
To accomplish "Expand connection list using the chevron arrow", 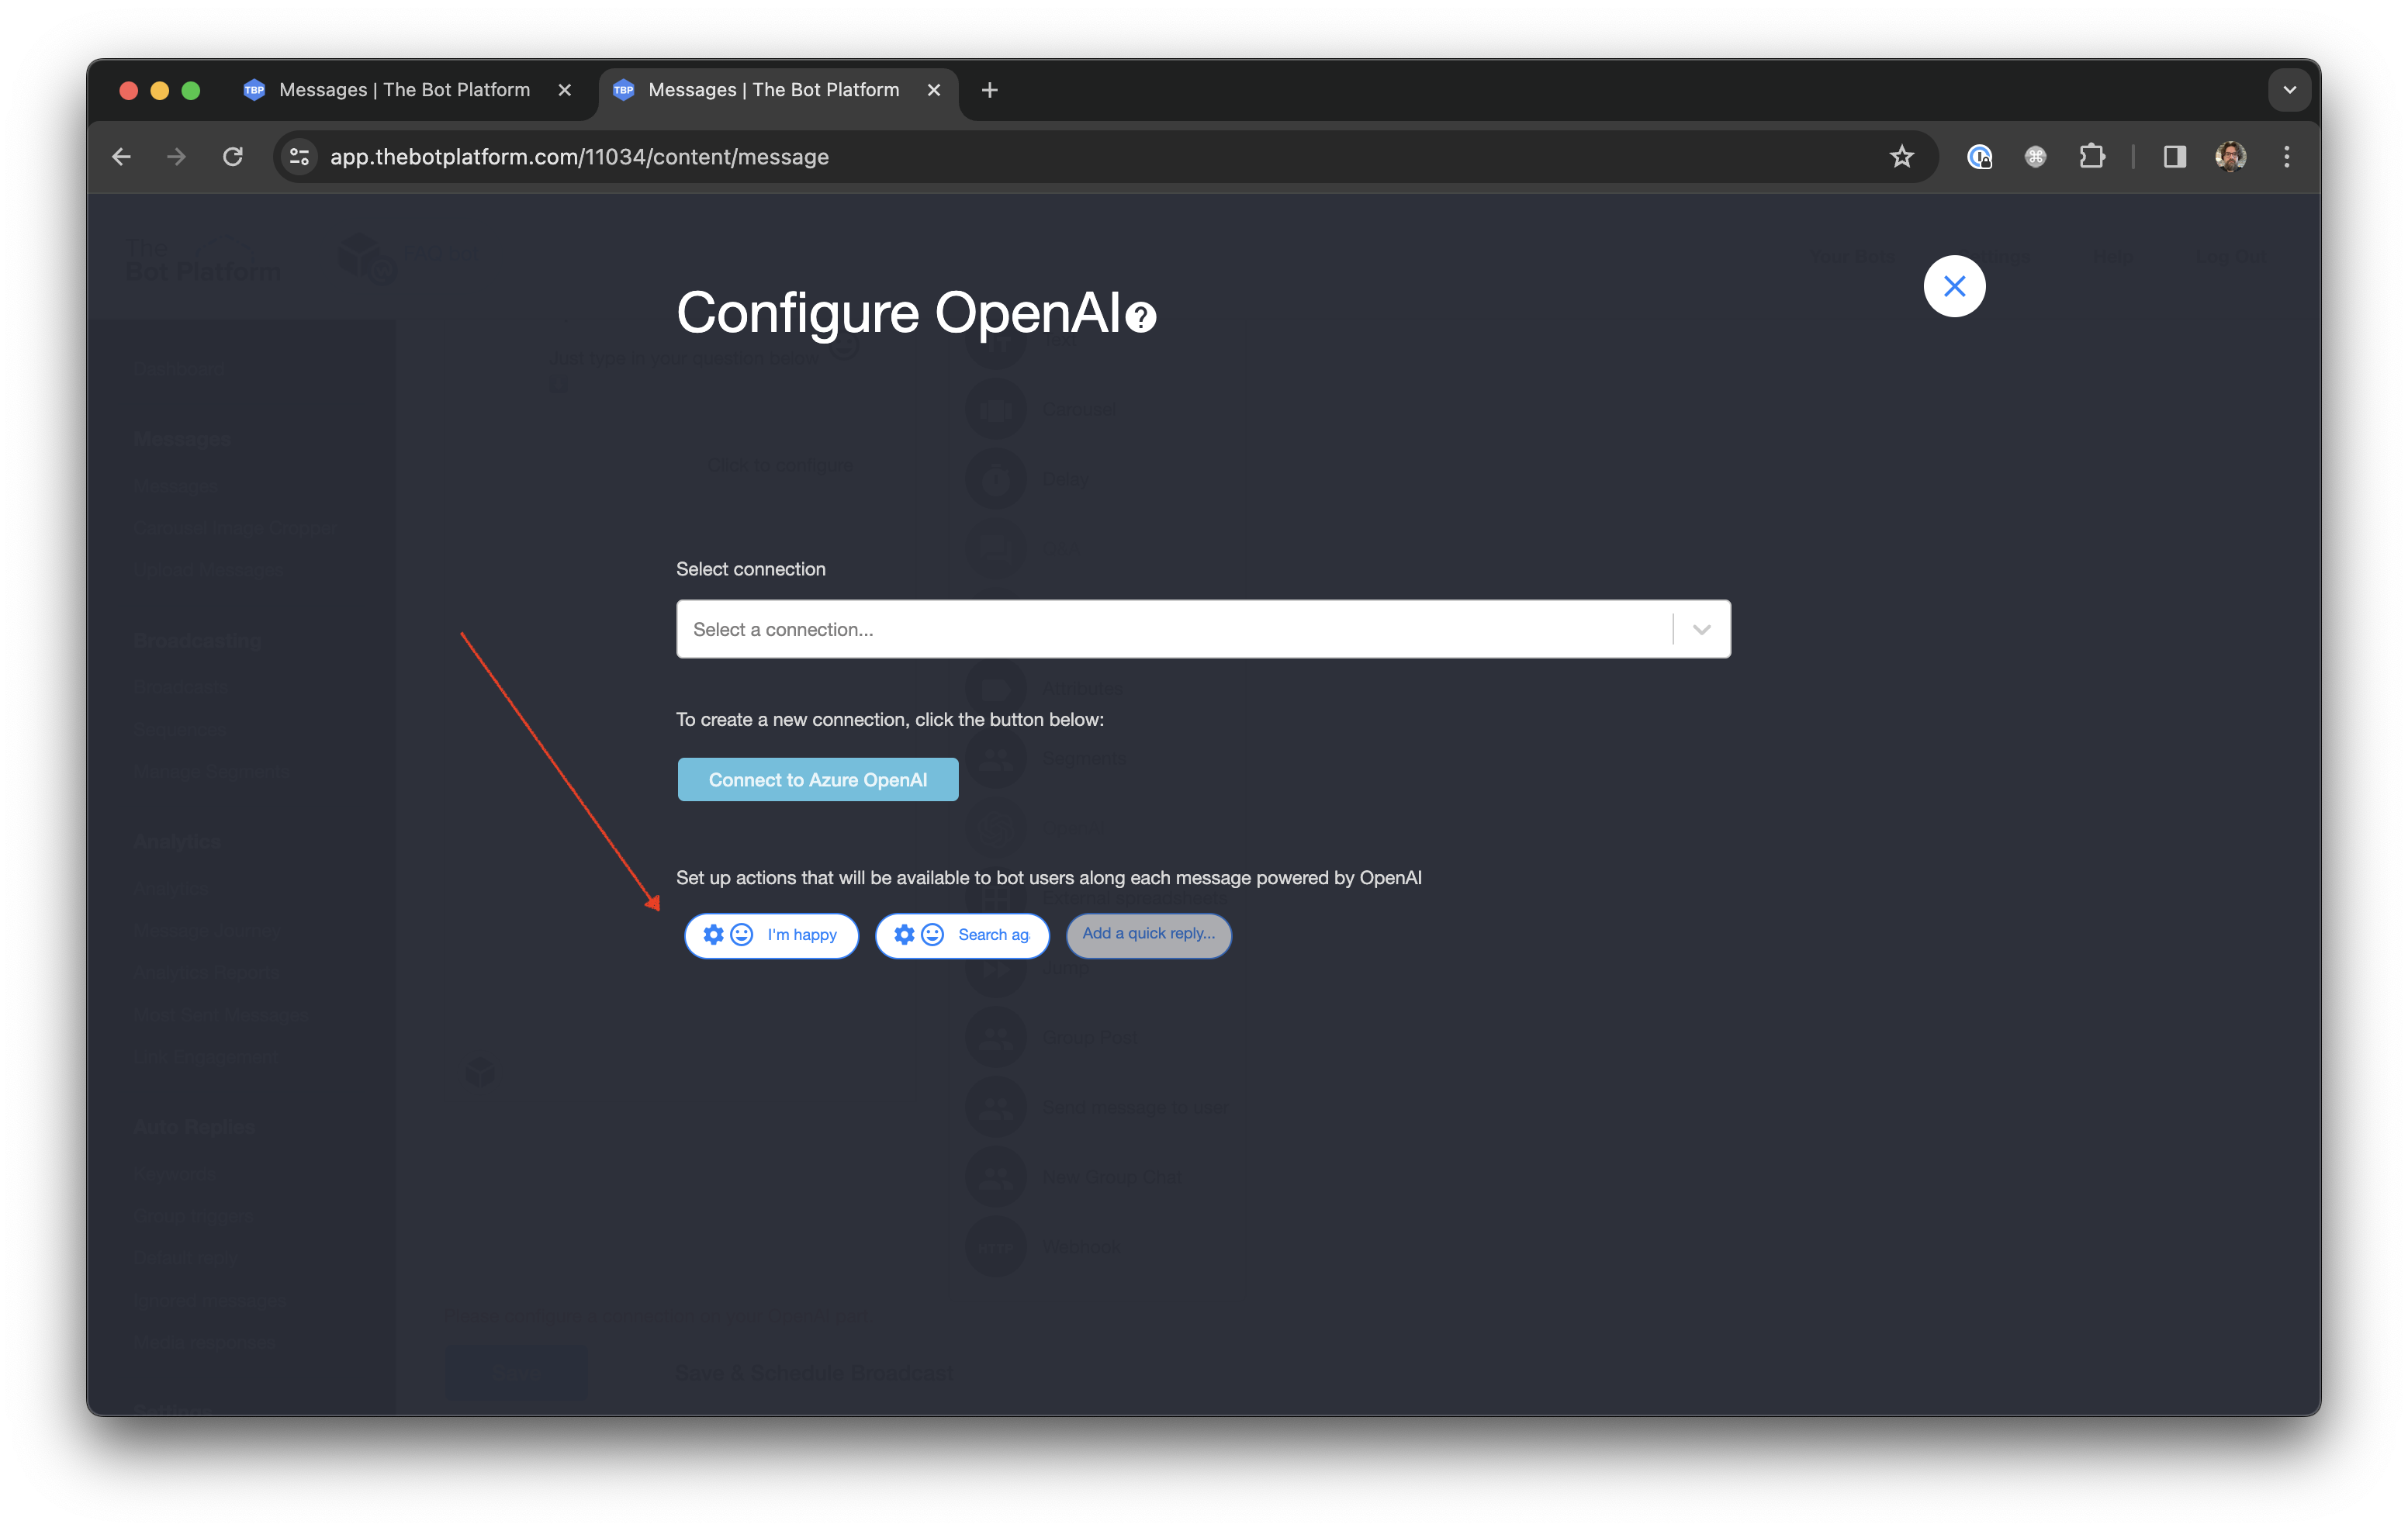I will pyautogui.click(x=1701, y=629).
